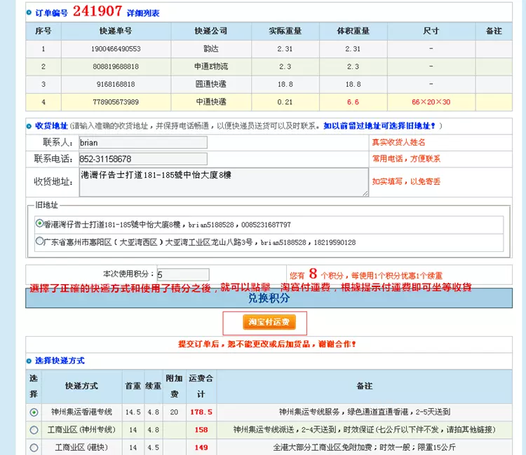Click tracking number 1900466490553

pyautogui.click(x=116, y=49)
